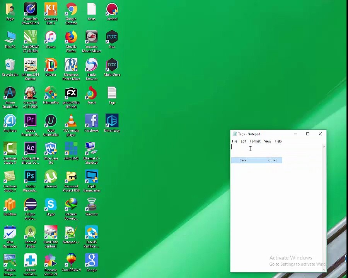Click the µTorrent desktop icon
348x278 pixels.
click(51, 177)
